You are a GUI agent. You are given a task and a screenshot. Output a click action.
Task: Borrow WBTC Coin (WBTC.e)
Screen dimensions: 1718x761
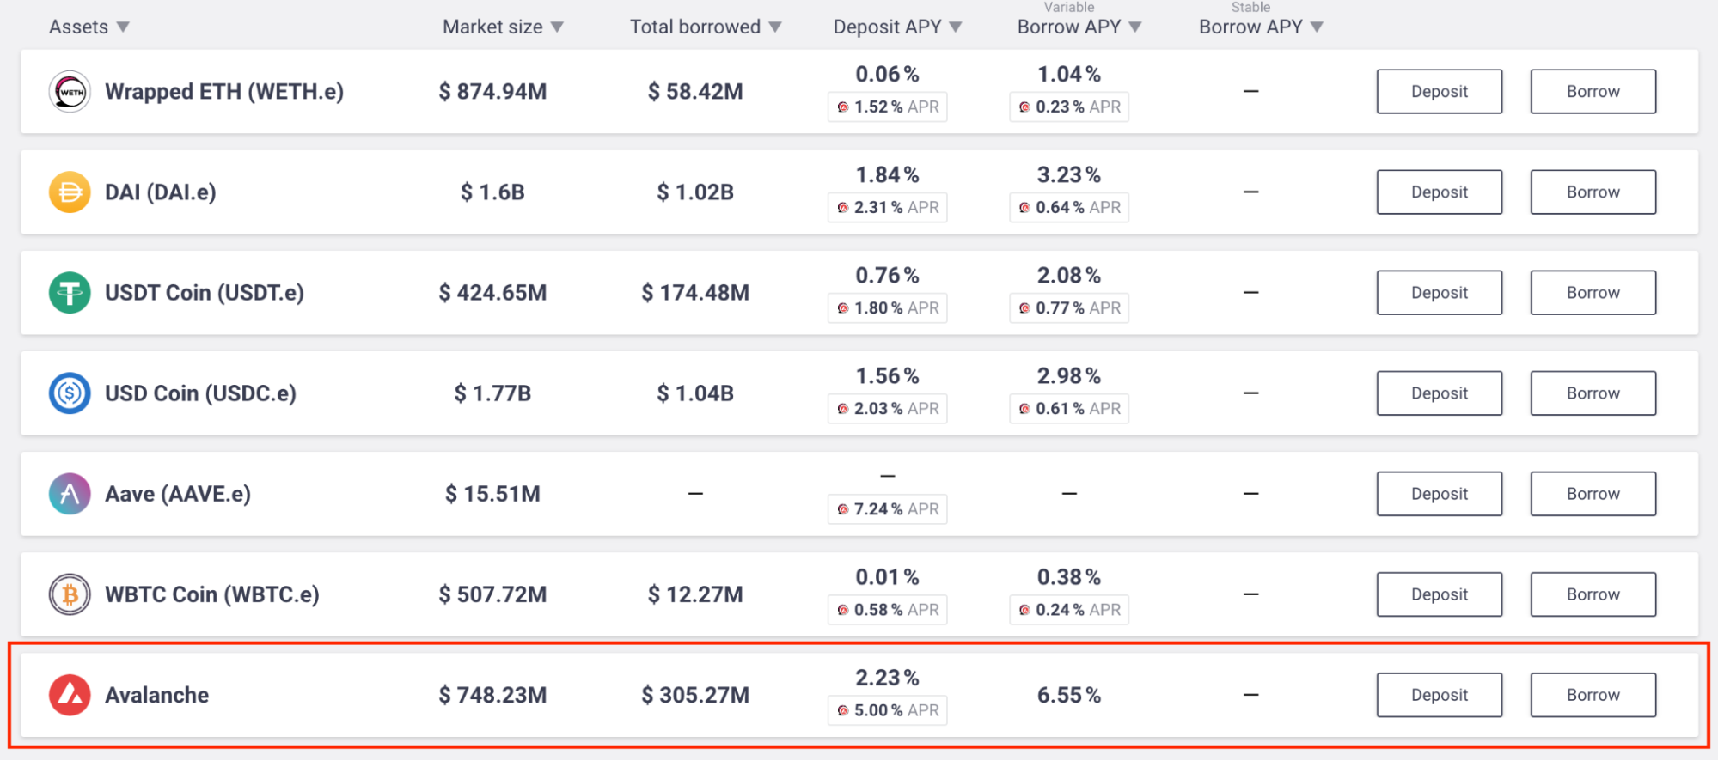tap(1593, 594)
